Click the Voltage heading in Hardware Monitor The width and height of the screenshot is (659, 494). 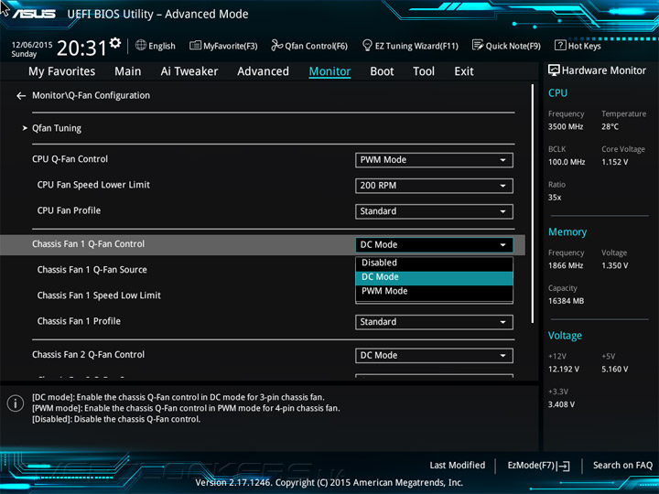[565, 336]
